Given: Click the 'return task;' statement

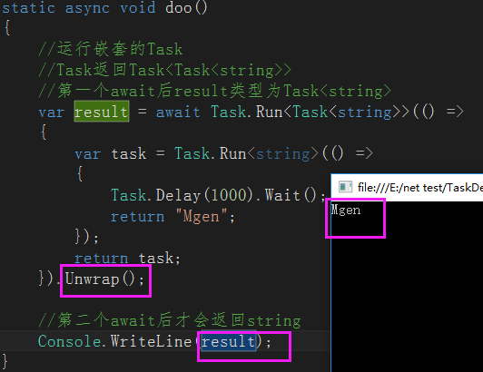Looking at the screenshot, I should (x=127, y=258).
